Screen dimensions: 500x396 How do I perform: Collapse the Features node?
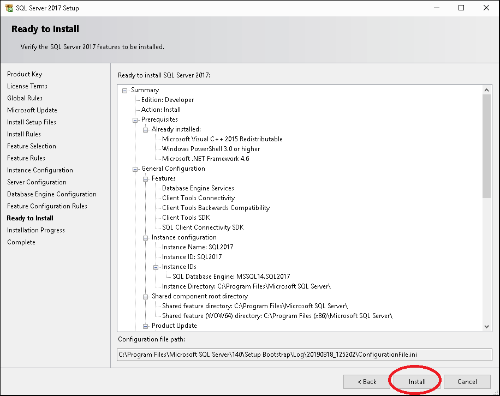(145, 179)
